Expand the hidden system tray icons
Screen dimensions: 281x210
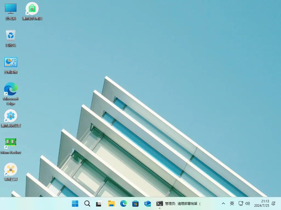[x=223, y=204]
